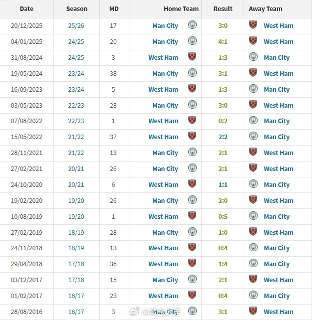Image resolution: width=312 pixels, height=320 pixels.
Task: Open the 25/26 season link
Action: tap(76, 26)
